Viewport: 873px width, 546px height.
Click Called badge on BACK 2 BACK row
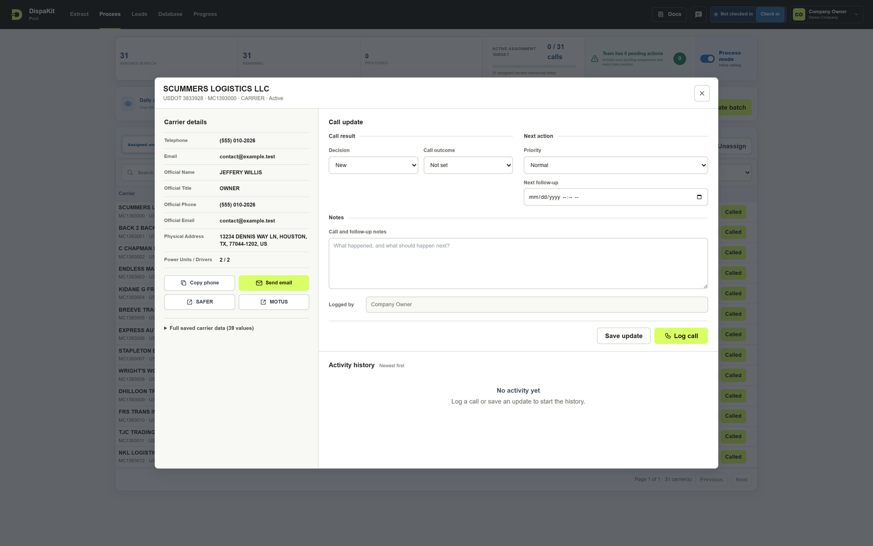pos(733,233)
